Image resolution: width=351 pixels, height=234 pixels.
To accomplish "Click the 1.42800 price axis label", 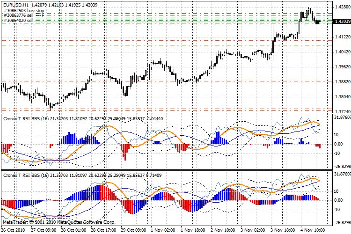I will (x=340, y=7).
